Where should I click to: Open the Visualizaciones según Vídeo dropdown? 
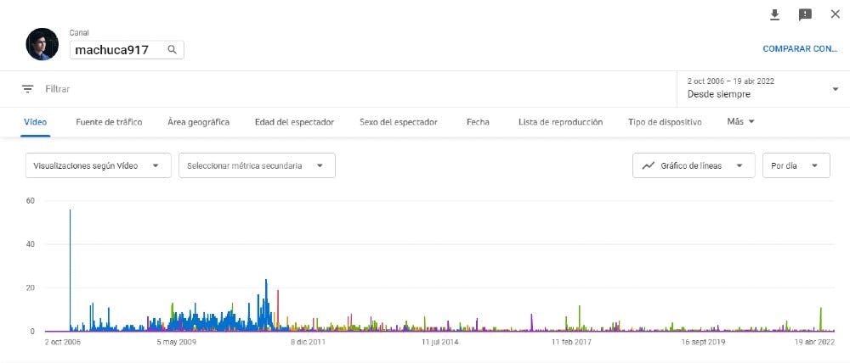pyautogui.click(x=98, y=165)
